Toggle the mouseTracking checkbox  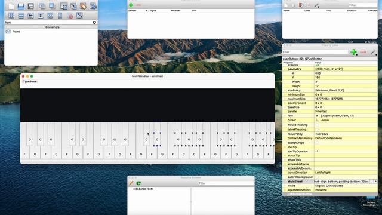coord(317,125)
